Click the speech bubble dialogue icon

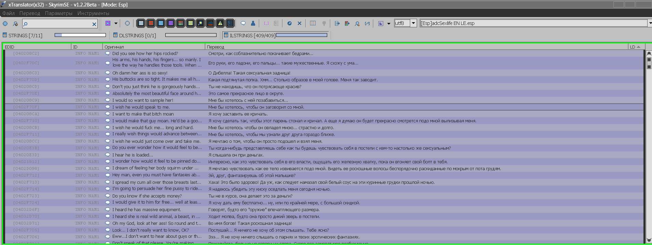point(243,23)
